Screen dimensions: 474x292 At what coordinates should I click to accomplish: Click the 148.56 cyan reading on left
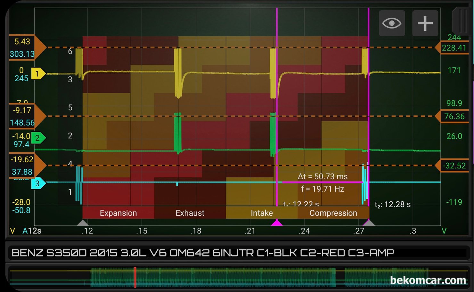[22, 123]
